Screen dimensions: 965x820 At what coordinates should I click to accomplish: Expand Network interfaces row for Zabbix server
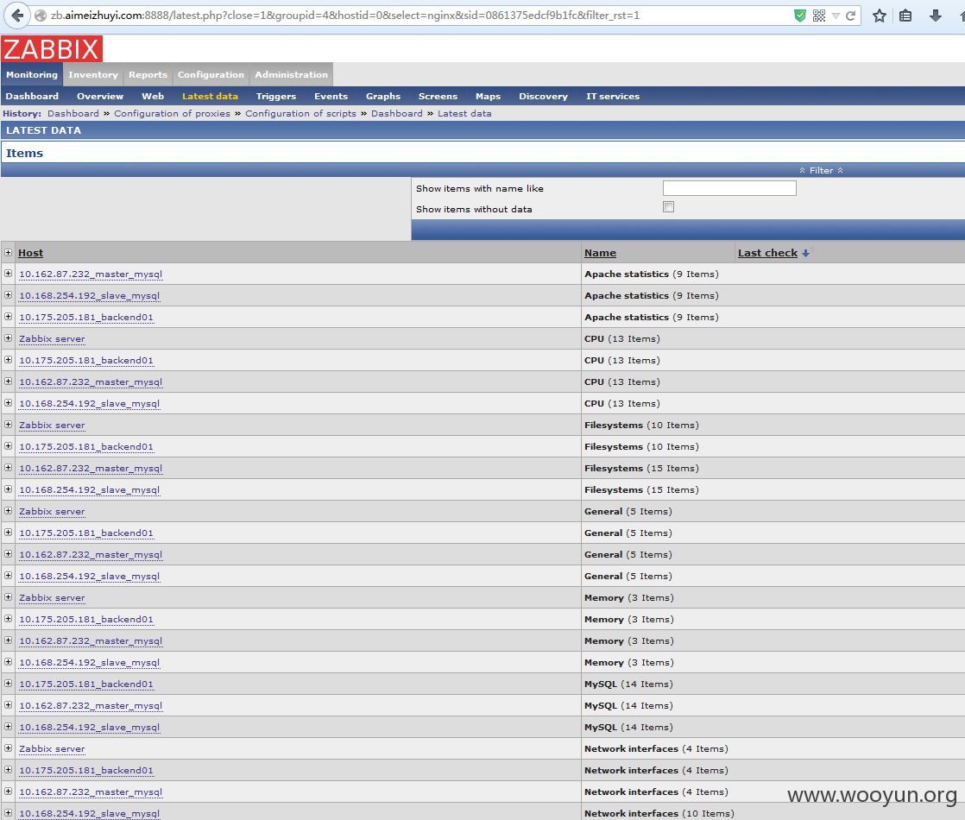click(x=8, y=748)
